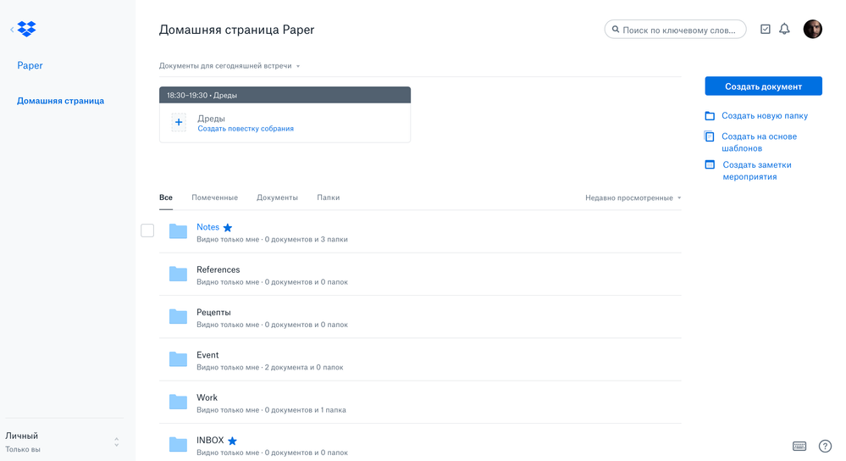Click Создать на основе шаблонов link
This screenshot has width=846, height=461.
tap(759, 142)
